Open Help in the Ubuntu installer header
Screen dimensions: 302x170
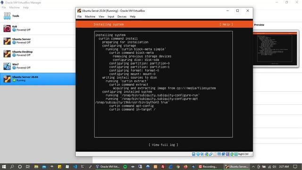click(x=226, y=25)
